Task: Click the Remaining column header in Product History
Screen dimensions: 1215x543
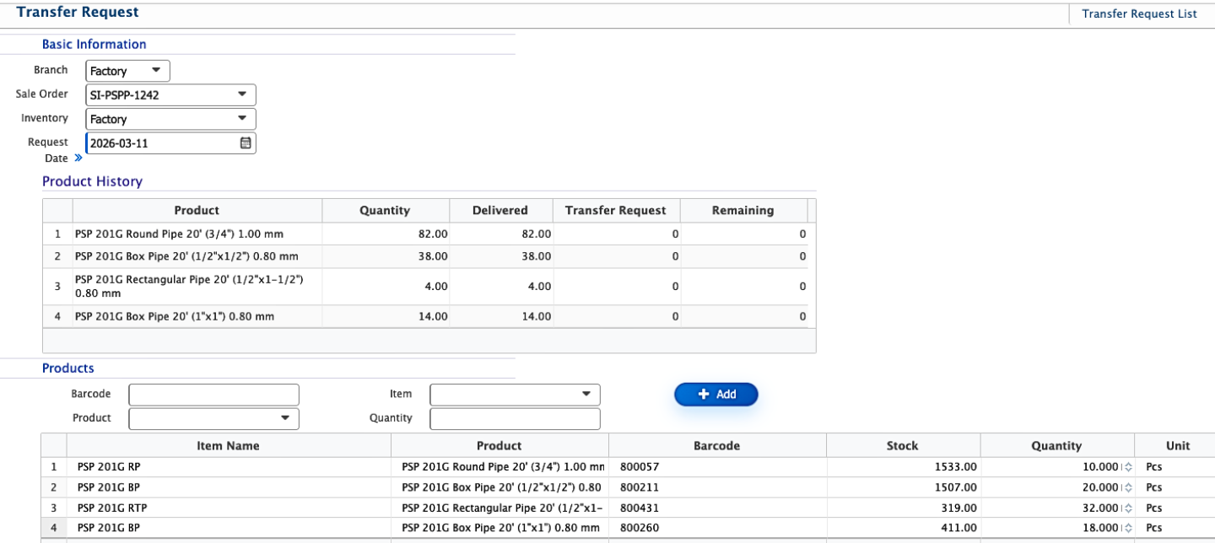Action: pyautogui.click(x=742, y=211)
